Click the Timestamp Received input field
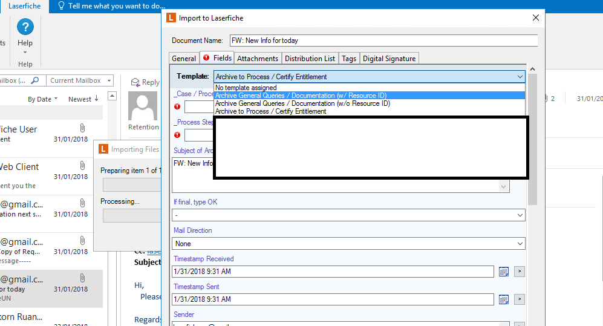This screenshot has height=326, width=603. (333, 272)
